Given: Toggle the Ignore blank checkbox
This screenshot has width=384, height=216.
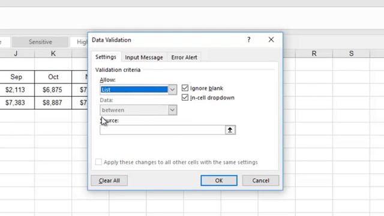Looking at the screenshot, I should [185, 88].
